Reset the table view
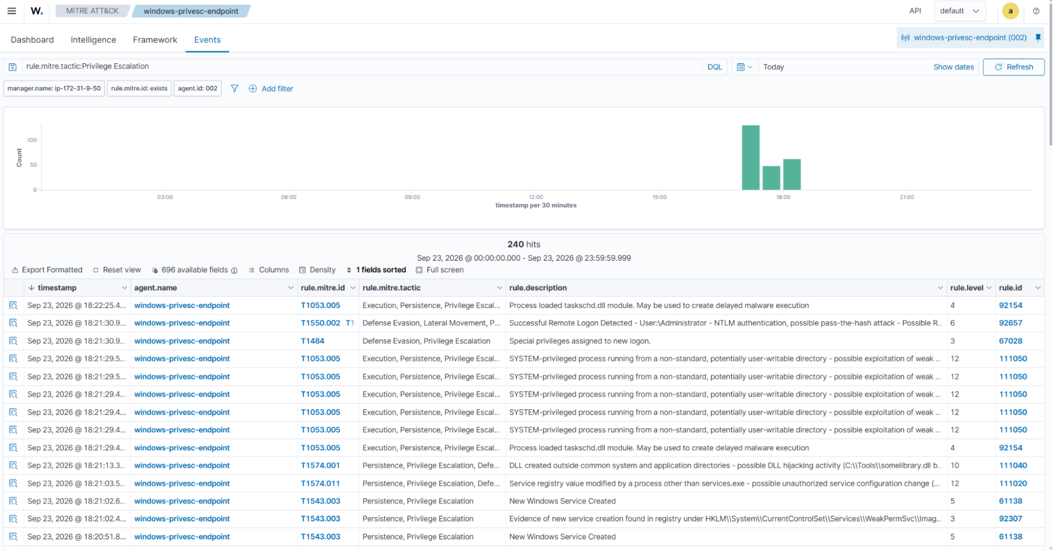1053x551 pixels. point(117,270)
